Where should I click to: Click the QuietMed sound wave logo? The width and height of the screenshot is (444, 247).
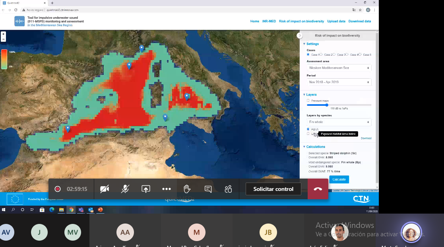[x=19, y=21]
